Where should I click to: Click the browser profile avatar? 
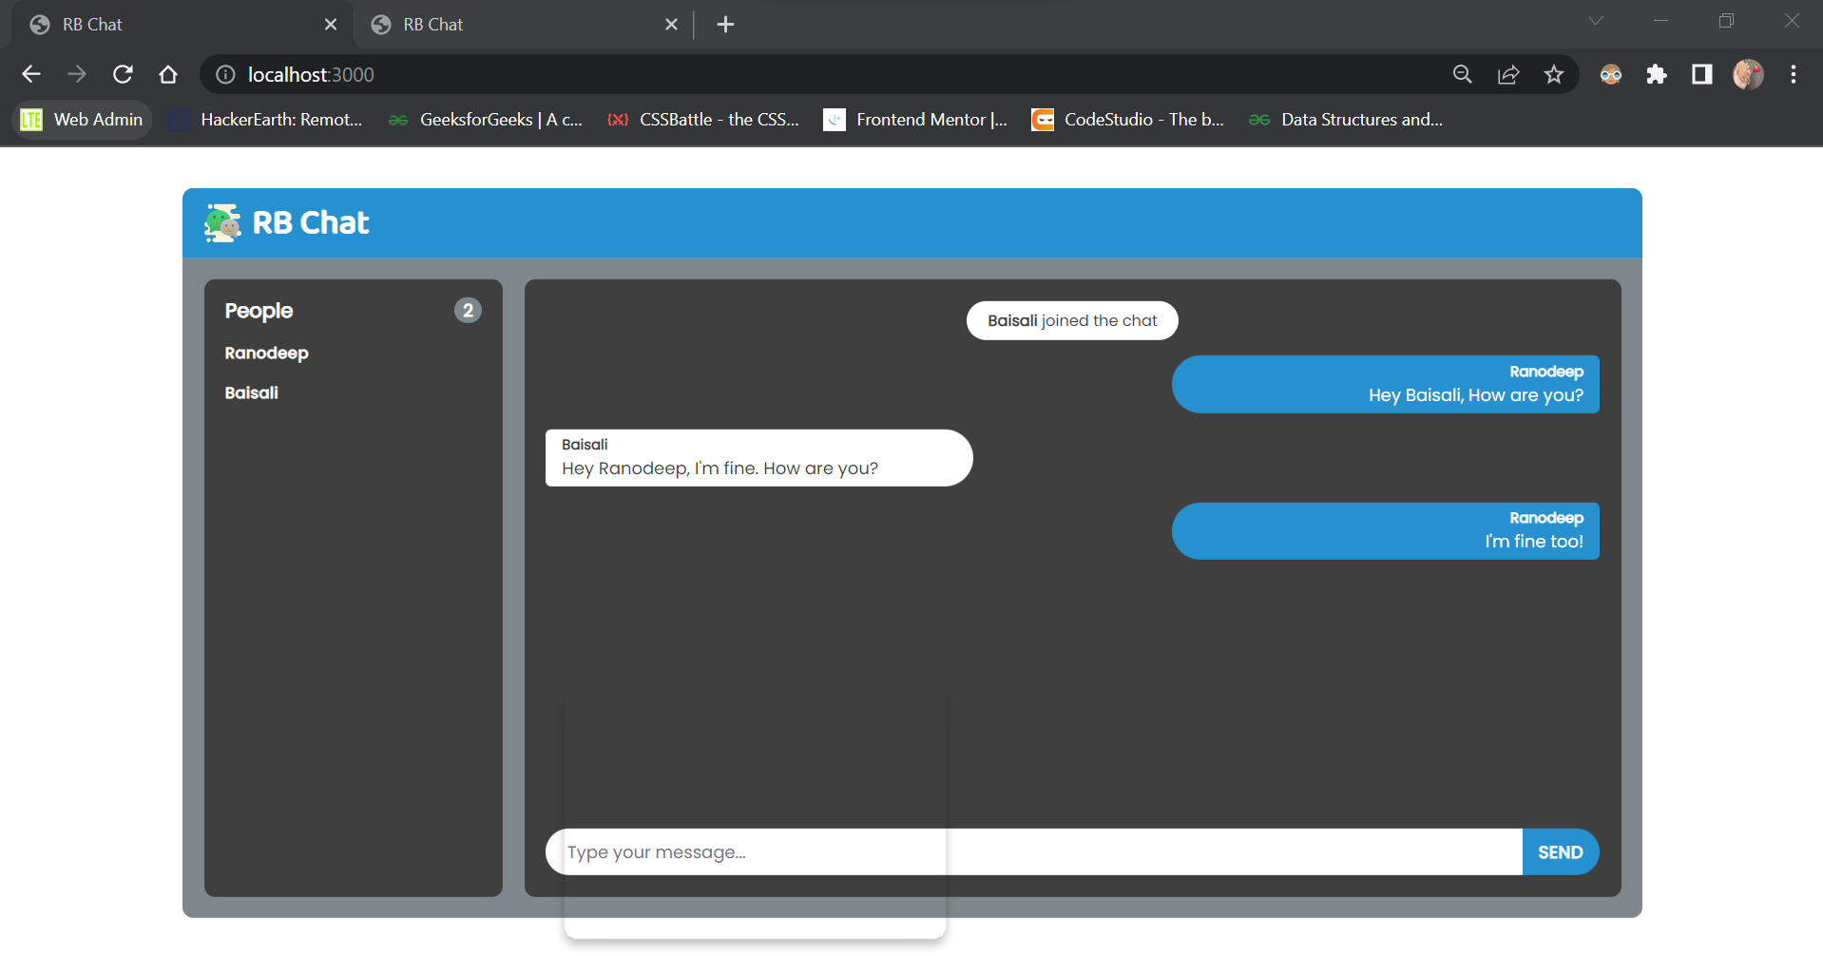click(1749, 74)
